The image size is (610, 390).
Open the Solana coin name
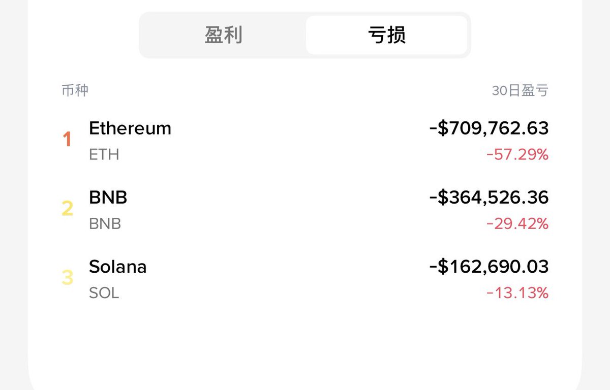pos(118,267)
